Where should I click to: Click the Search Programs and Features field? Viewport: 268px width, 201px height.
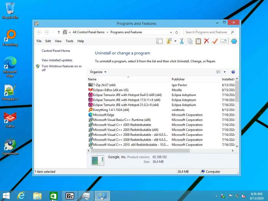(x=210, y=32)
